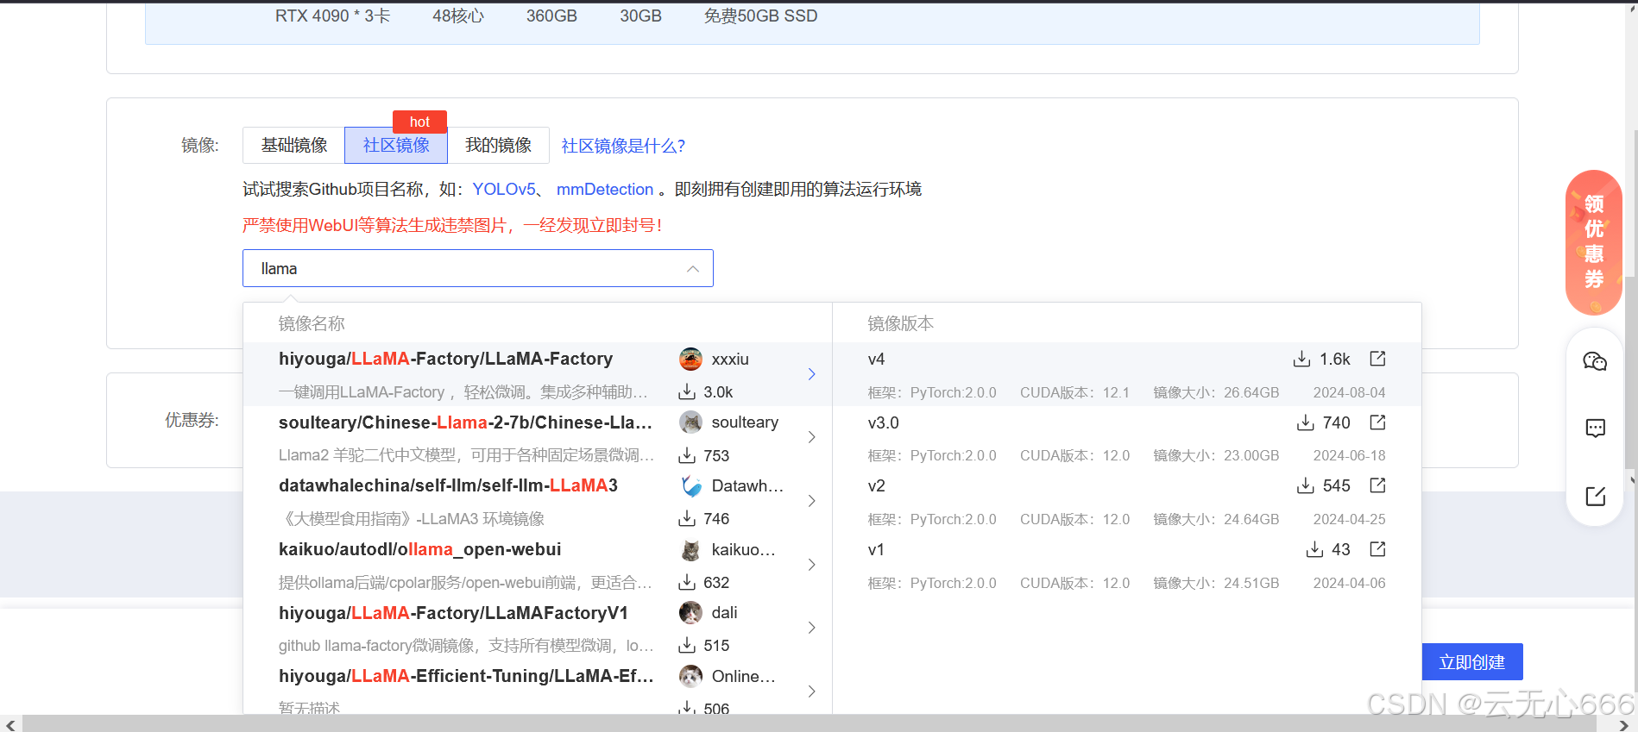Click the YOLOv5 example link

[504, 189]
